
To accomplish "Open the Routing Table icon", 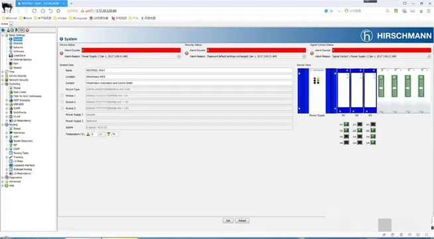I will click(x=11, y=153).
